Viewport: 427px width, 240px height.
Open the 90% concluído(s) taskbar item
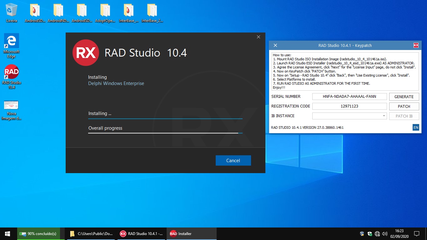click(x=38, y=234)
